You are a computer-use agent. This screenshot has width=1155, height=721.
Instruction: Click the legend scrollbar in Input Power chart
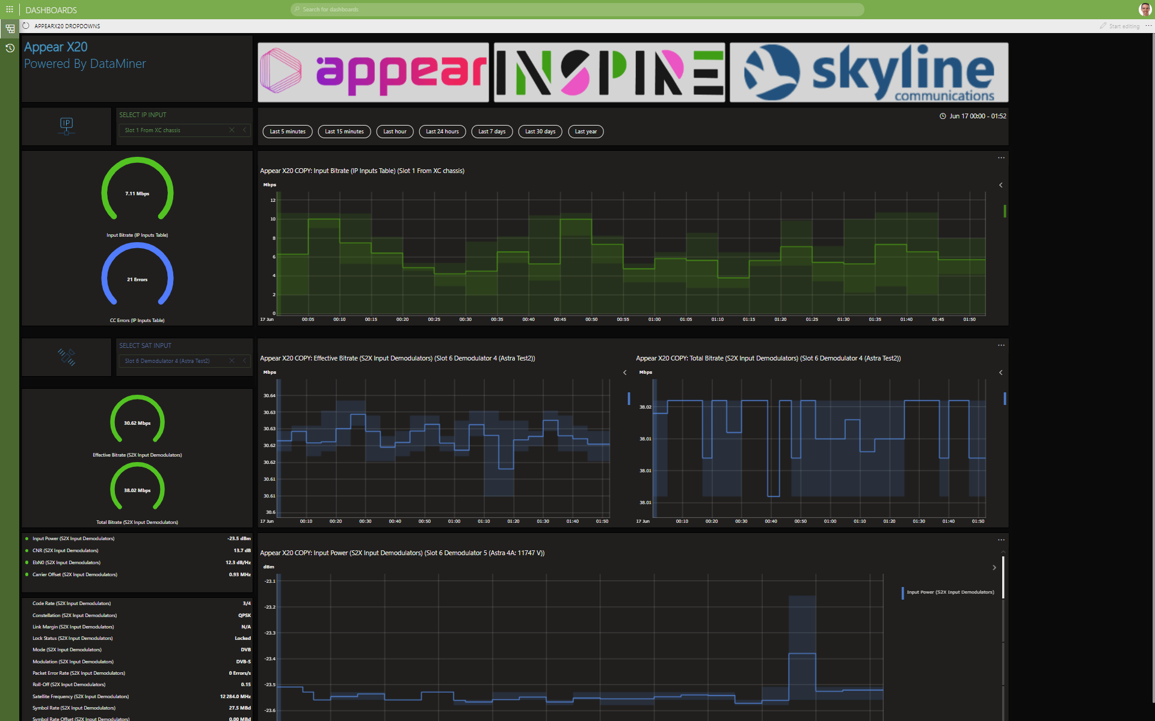click(1003, 577)
